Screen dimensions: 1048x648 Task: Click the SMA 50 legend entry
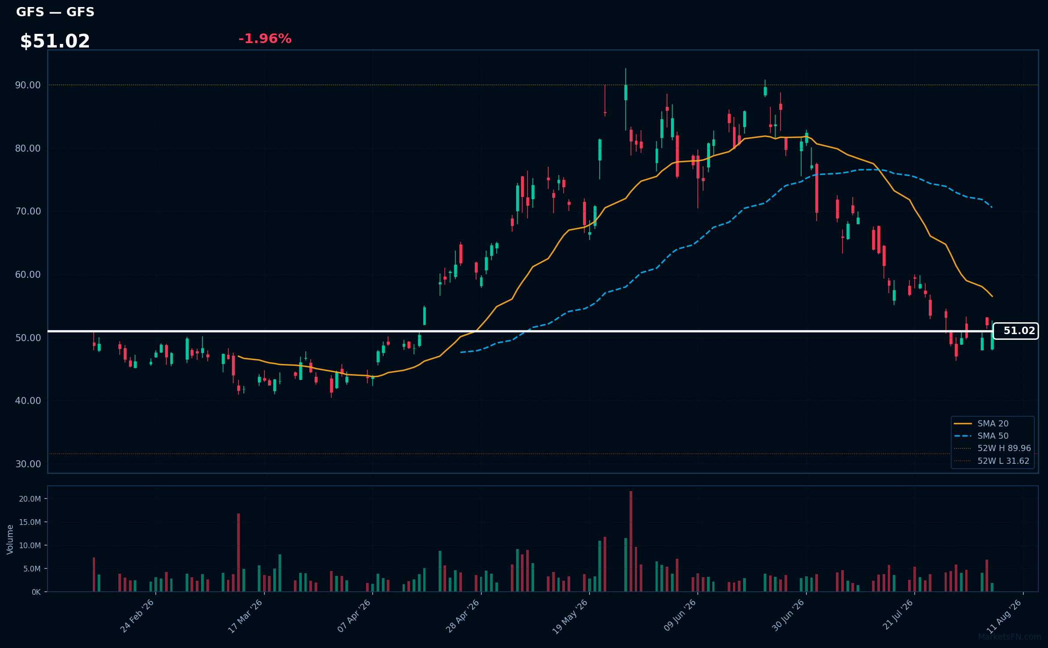point(981,436)
